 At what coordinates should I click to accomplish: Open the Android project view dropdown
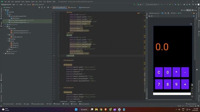coord(8,7)
